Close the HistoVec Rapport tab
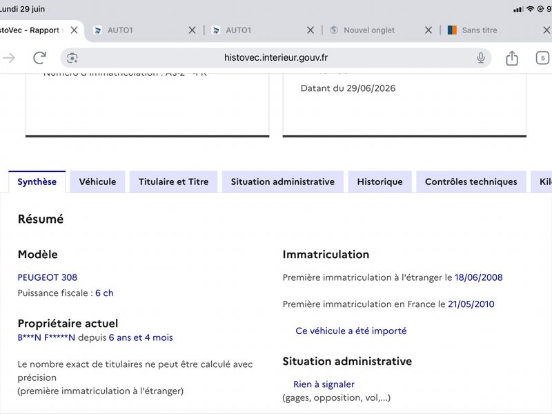Viewport: 552px width, 414px height. coord(74,30)
